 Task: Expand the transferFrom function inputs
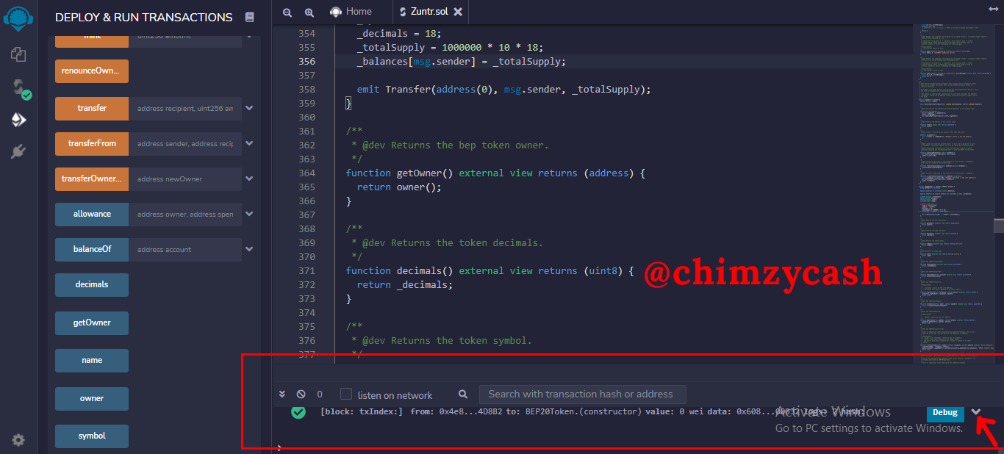pos(249,143)
